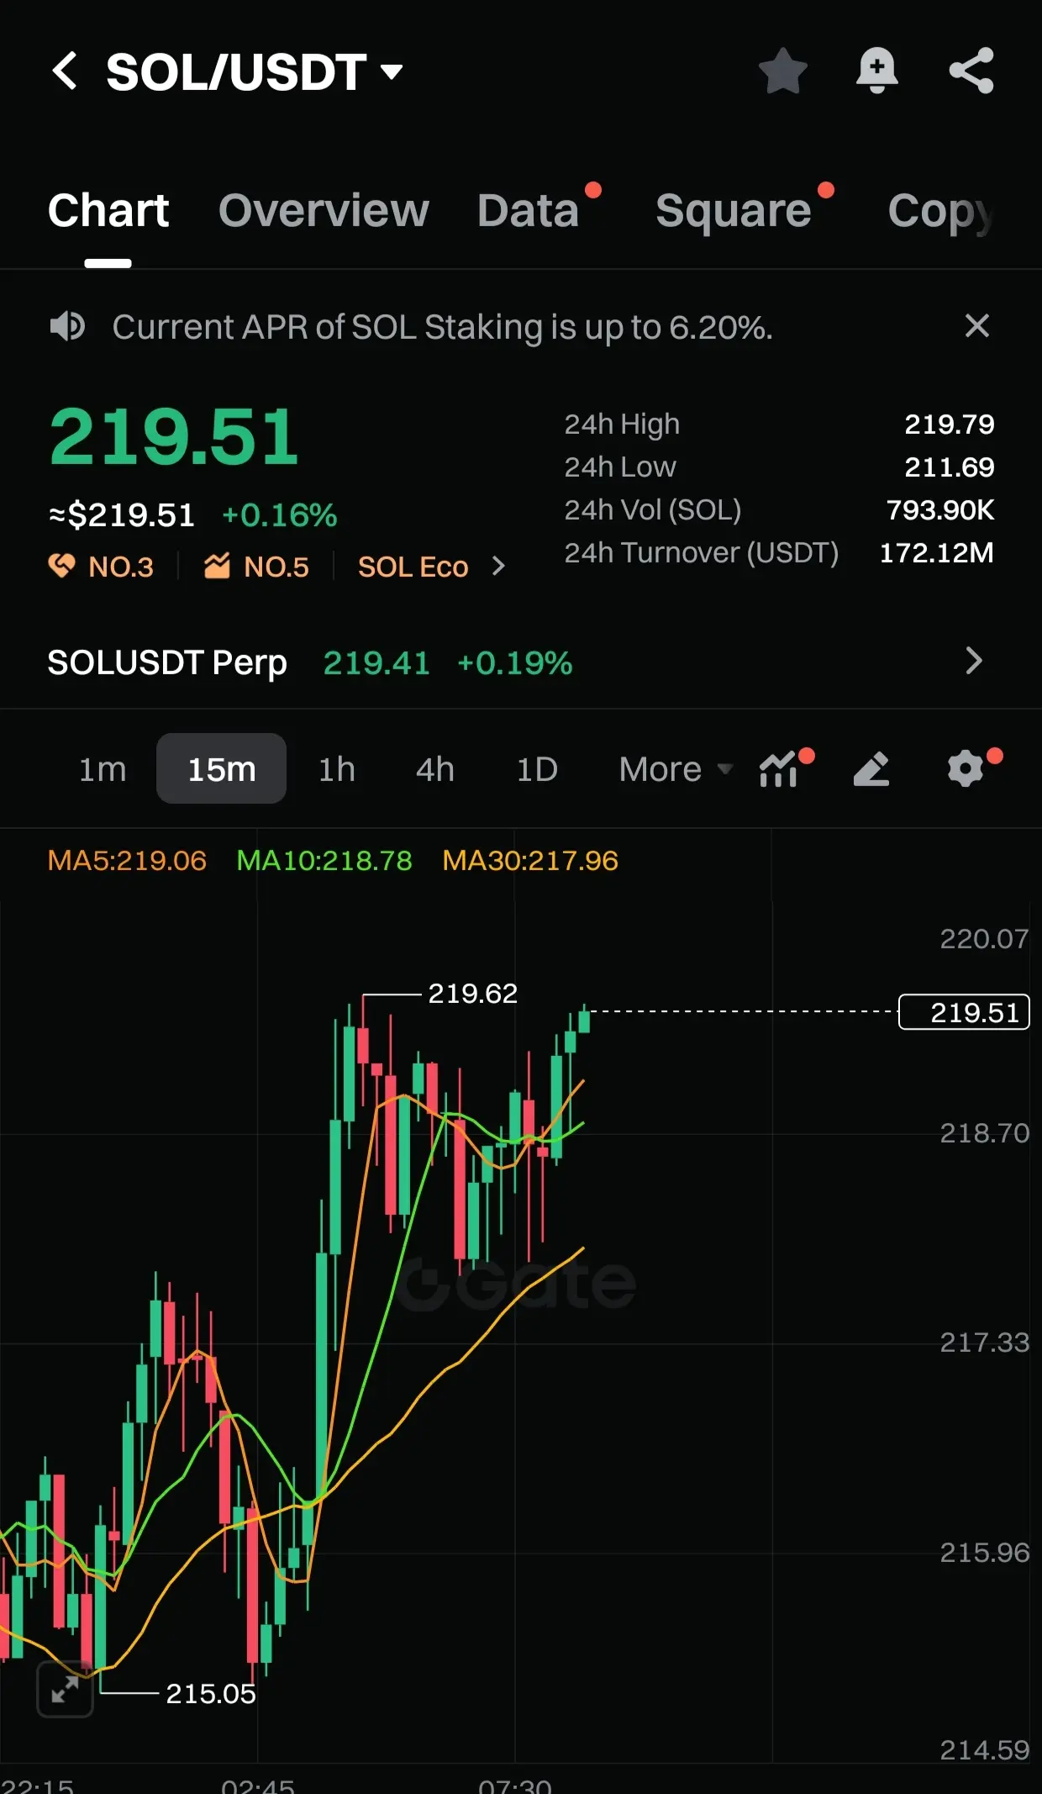The image size is (1042, 1794).
Task: Expand SOLUSDT Perp with right chevron
Action: [974, 662]
